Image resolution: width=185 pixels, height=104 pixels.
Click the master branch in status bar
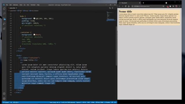pyautogui.click(x=6, y=102)
